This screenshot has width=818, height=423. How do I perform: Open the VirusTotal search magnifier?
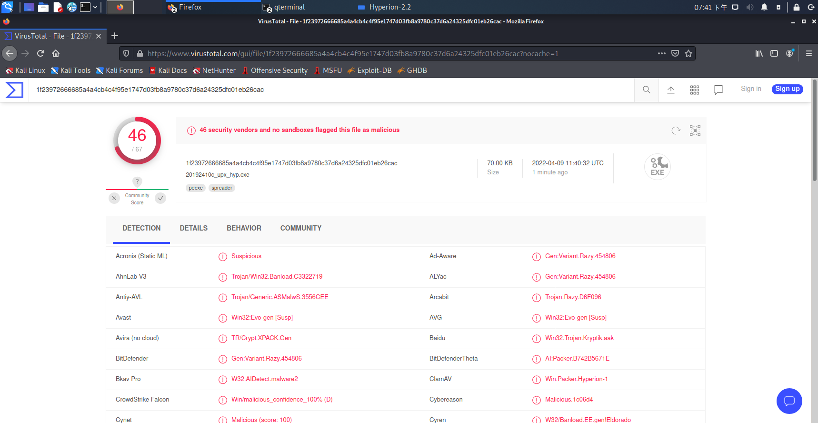(646, 90)
